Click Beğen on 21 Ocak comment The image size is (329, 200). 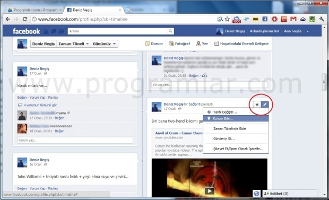click(x=194, y=75)
